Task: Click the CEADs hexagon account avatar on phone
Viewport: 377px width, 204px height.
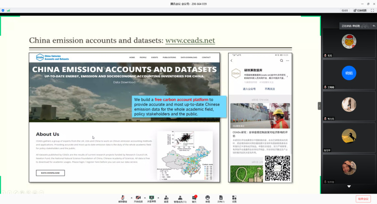Action: [x=236, y=74]
